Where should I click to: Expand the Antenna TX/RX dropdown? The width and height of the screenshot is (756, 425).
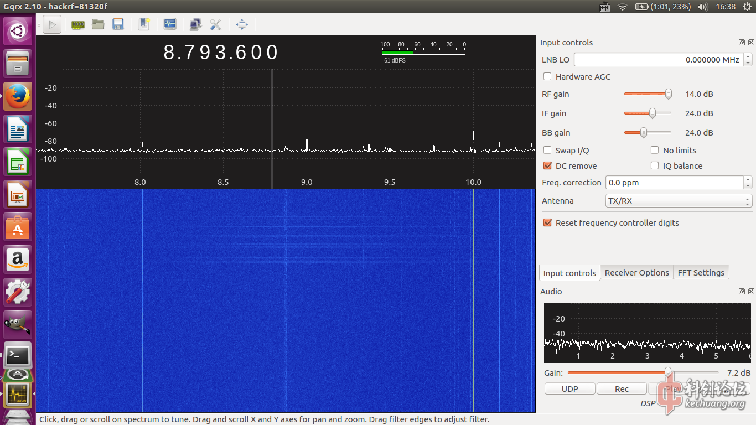point(679,201)
